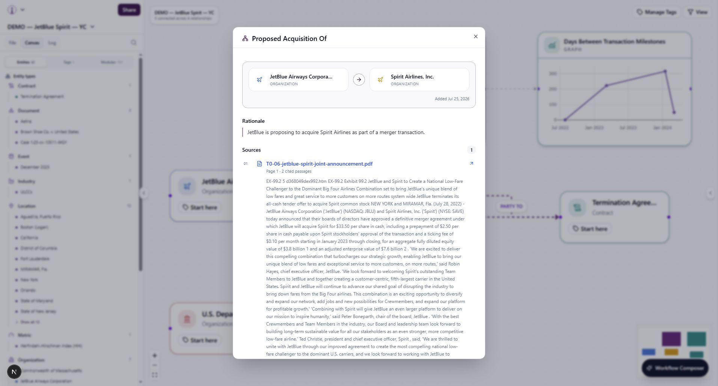Select the ULCCs industry entry
The height and width of the screenshot is (386, 718).
26,192
